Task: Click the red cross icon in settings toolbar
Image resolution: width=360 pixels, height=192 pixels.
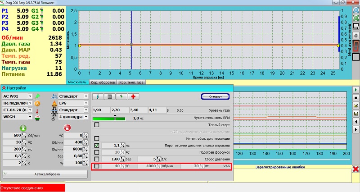Action: pyautogui.click(x=133, y=96)
